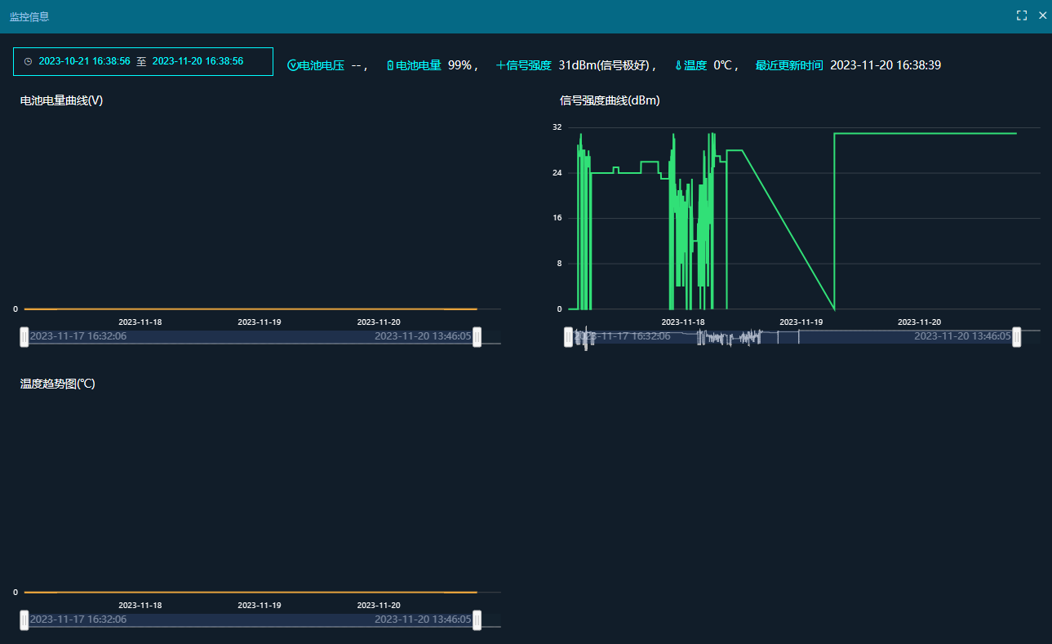Click the 2023-11-19 label on signal chart axis
The image size is (1052, 644).
[x=801, y=322]
